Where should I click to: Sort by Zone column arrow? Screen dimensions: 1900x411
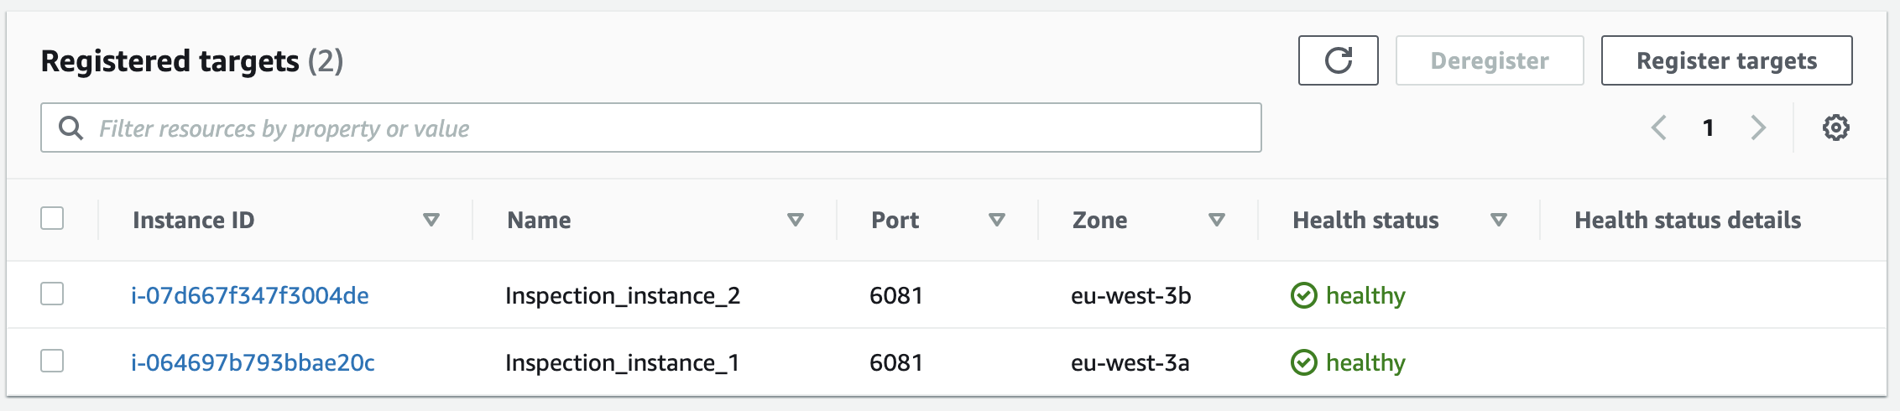(1217, 220)
